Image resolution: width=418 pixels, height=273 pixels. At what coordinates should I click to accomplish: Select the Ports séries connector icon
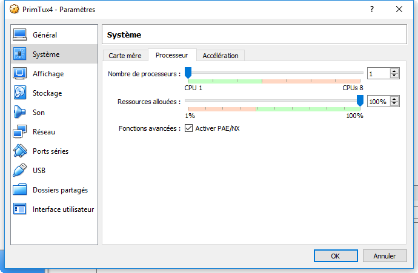pyautogui.click(x=20, y=151)
